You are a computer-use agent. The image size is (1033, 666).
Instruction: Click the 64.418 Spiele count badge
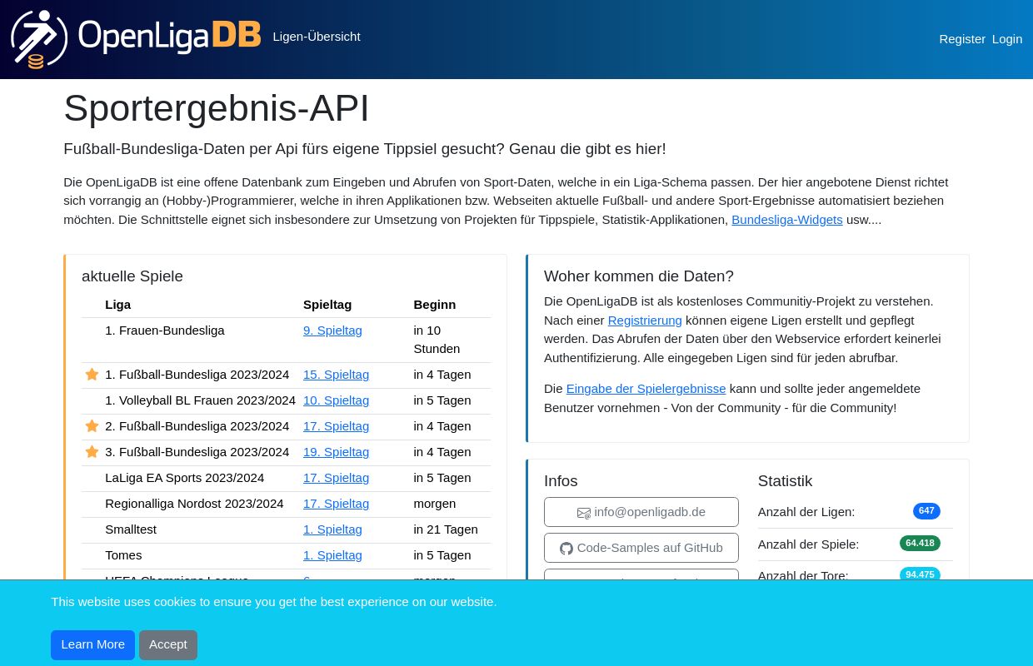click(920, 544)
